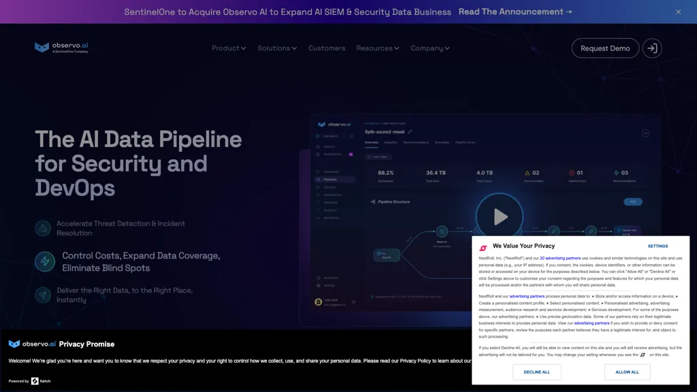Click the Request Demo button
The image size is (697, 392).
(605, 48)
